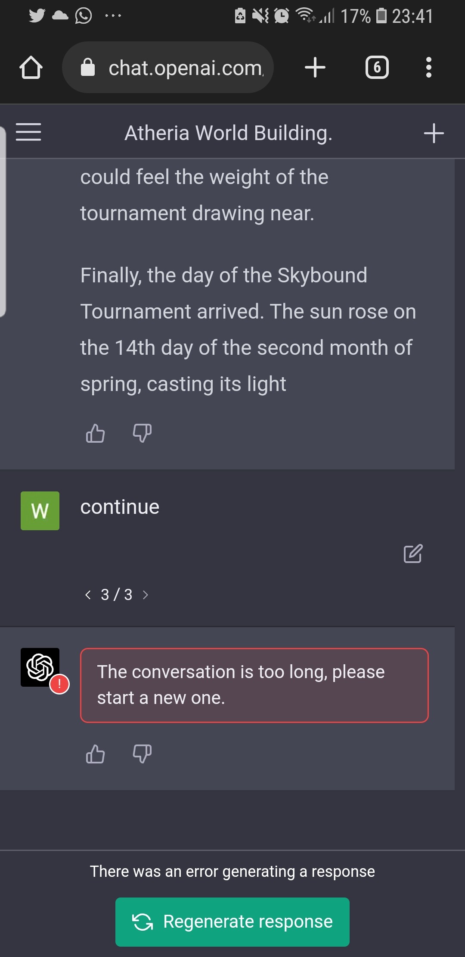The image size is (465, 957).
Task: Thumbs up the error message response
Action: coord(95,754)
